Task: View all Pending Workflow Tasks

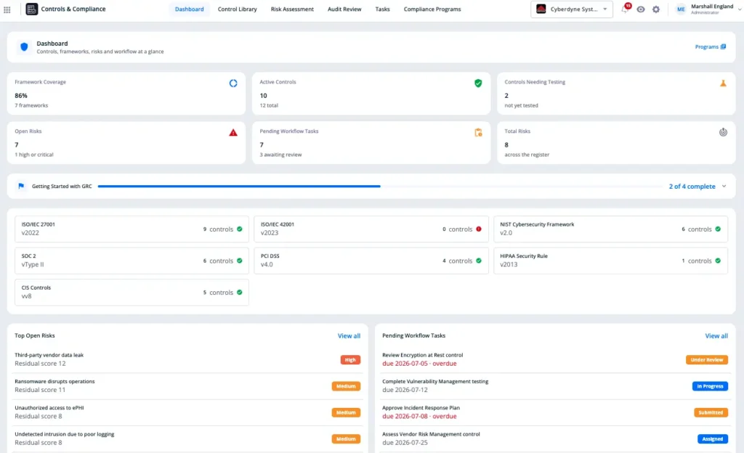Action: 716,336
